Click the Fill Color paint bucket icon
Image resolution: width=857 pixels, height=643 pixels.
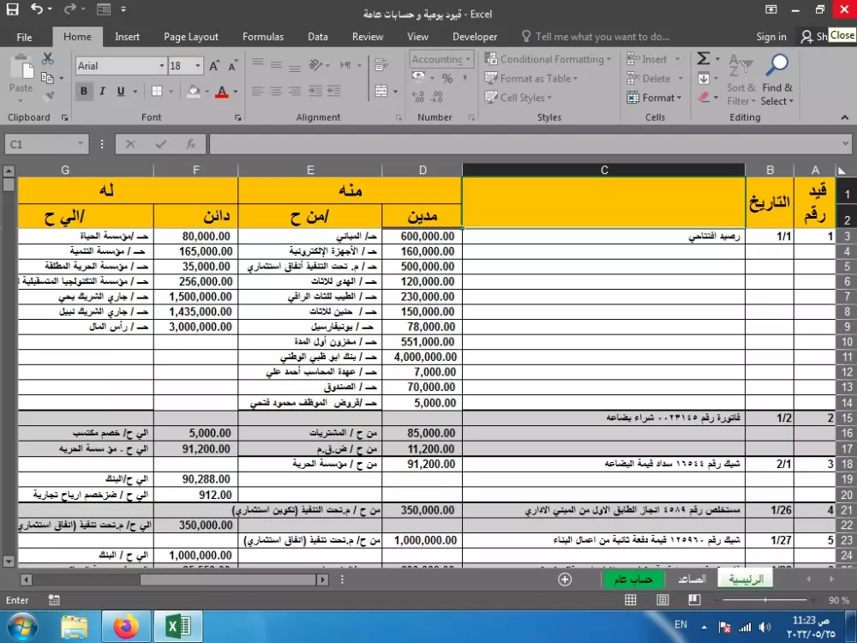tap(193, 92)
